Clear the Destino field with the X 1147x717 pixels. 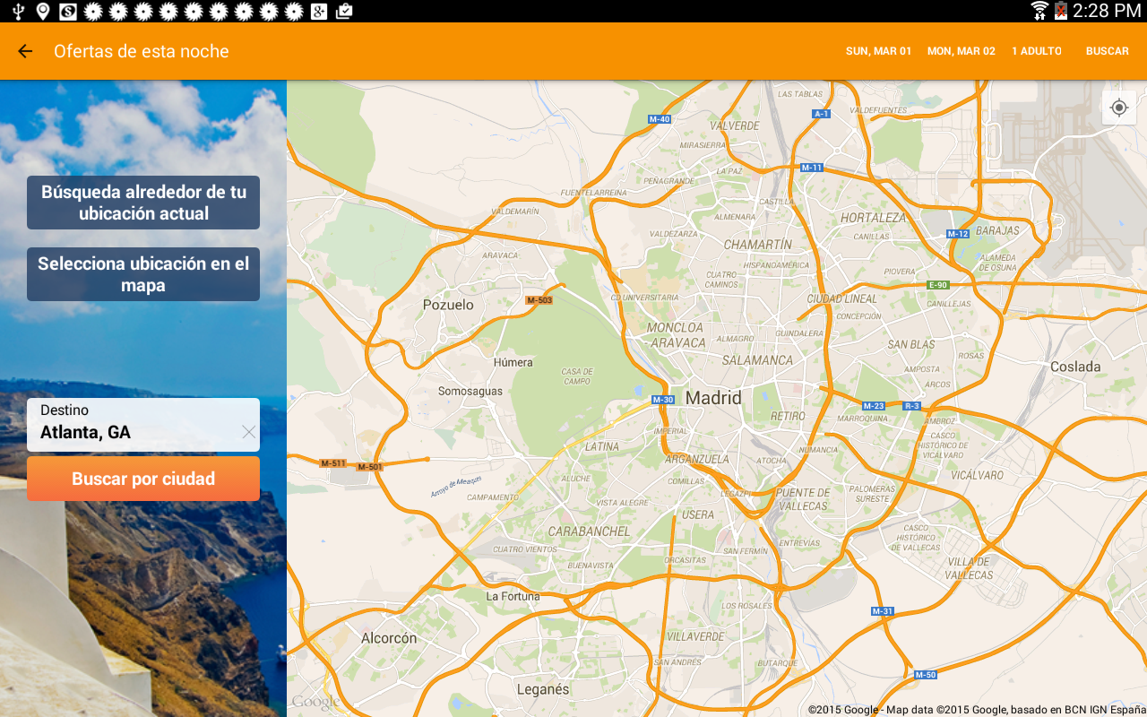[249, 432]
